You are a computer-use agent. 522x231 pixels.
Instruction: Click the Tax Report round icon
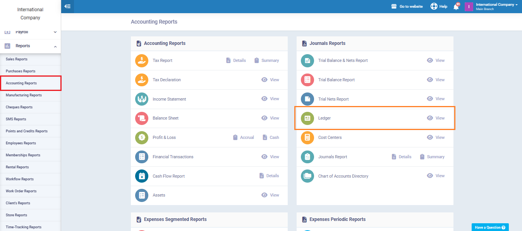pyautogui.click(x=142, y=60)
